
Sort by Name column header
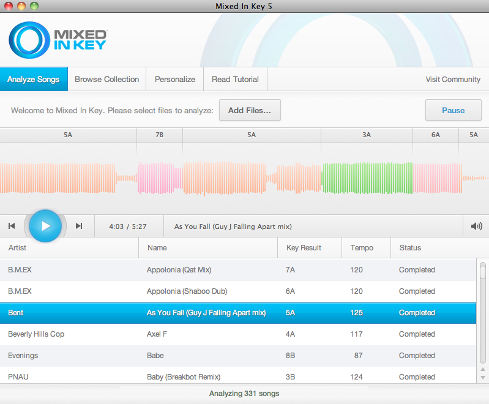click(208, 248)
